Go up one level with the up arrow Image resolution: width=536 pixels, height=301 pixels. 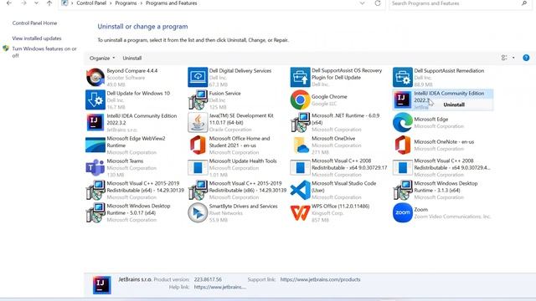(49, 3)
